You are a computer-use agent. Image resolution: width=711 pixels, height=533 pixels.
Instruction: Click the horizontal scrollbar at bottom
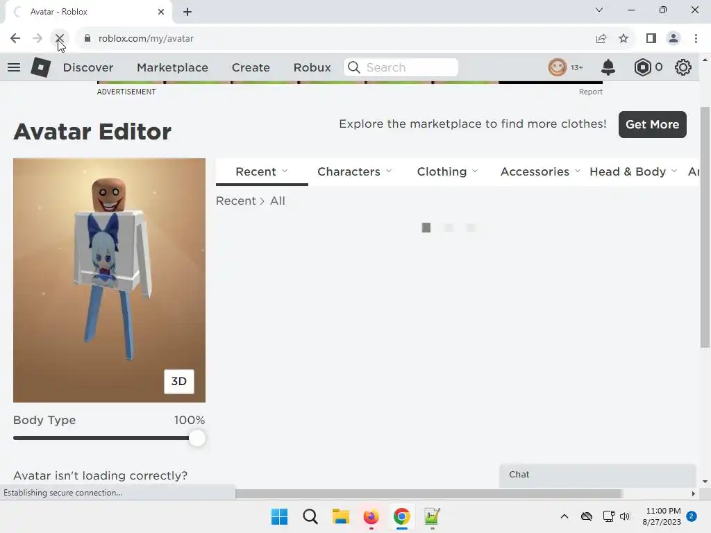pos(428,493)
